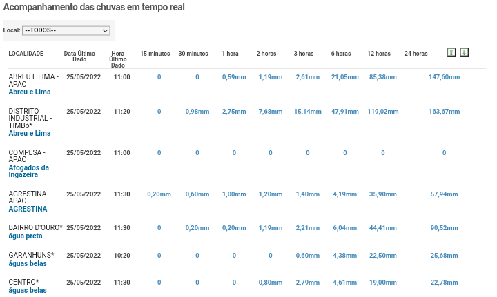Select the 90,52mm value for Bairro D'Ouro
The height and width of the screenshot is (297, 497).
pos(444,228)
